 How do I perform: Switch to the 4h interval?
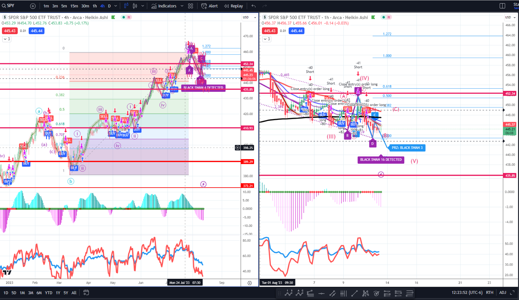click(102, 6)
